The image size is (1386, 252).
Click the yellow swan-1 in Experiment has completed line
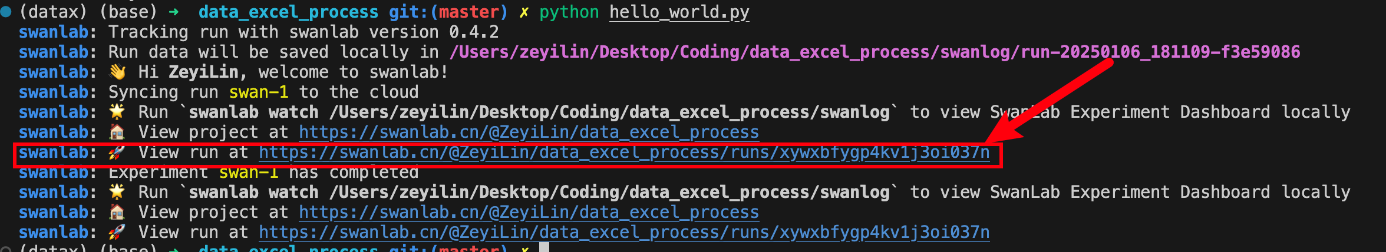pyautogui.click(x=249, y=173)
